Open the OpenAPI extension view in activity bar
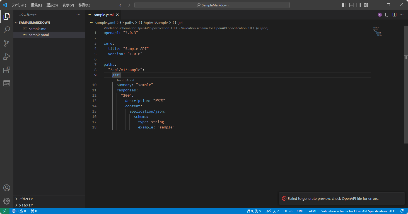Screen dimensions: 408x214 point(7,83)
